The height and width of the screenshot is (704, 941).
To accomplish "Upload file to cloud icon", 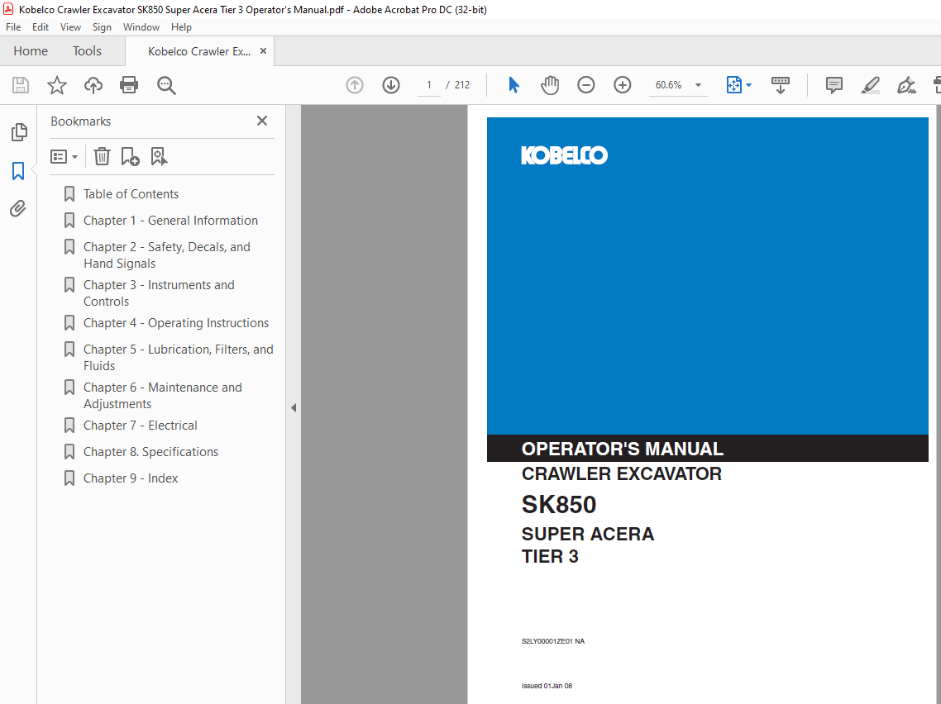I will click(93, 85).
